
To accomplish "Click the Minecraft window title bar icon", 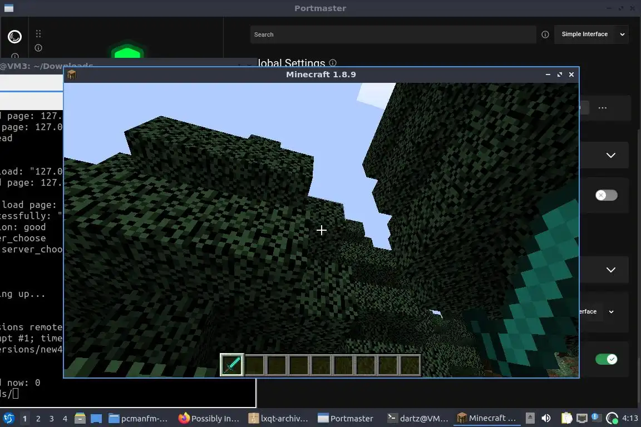I will [72, 75].
